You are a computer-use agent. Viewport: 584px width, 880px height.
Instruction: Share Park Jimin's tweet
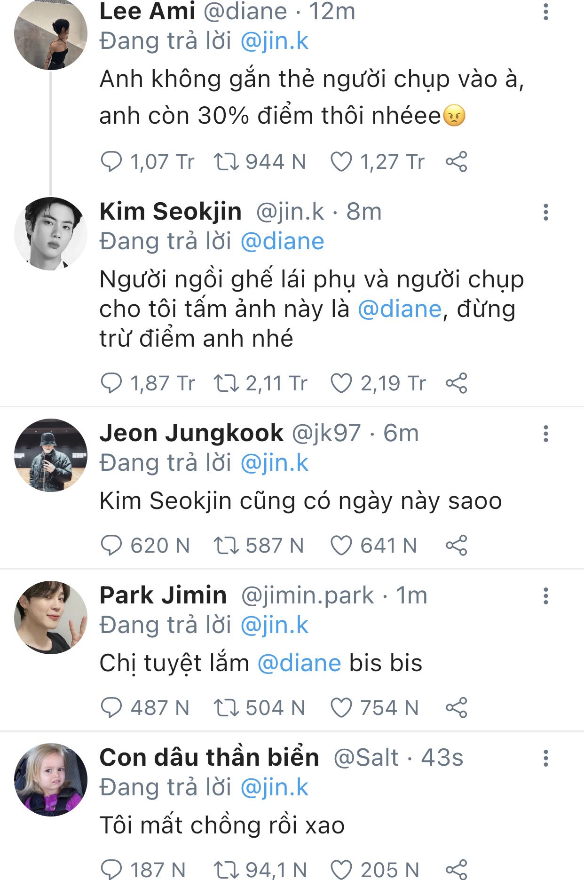(456, 708)
